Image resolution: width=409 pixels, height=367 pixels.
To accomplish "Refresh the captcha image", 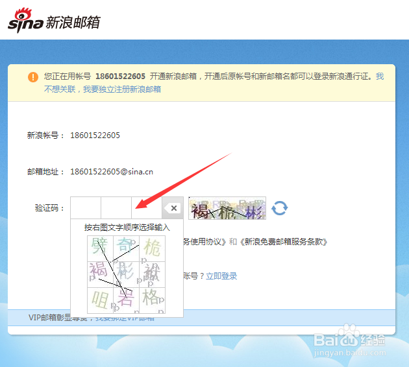I will coord(280,208).
